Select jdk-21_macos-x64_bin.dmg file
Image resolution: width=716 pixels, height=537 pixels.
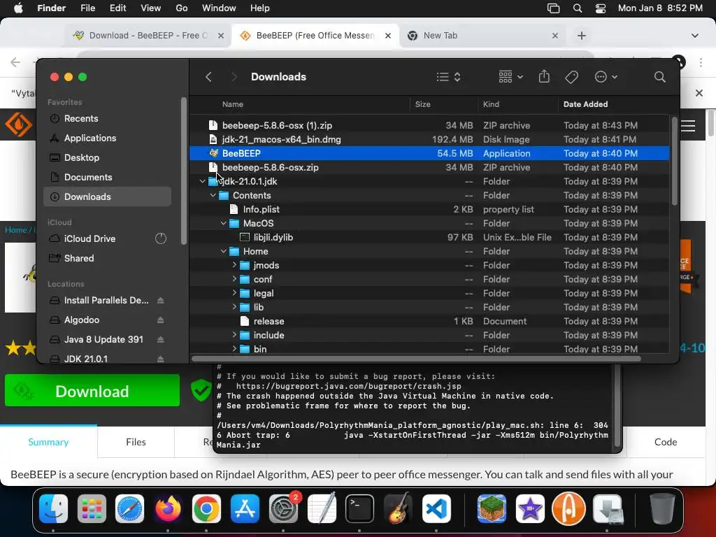click(429, 139)
